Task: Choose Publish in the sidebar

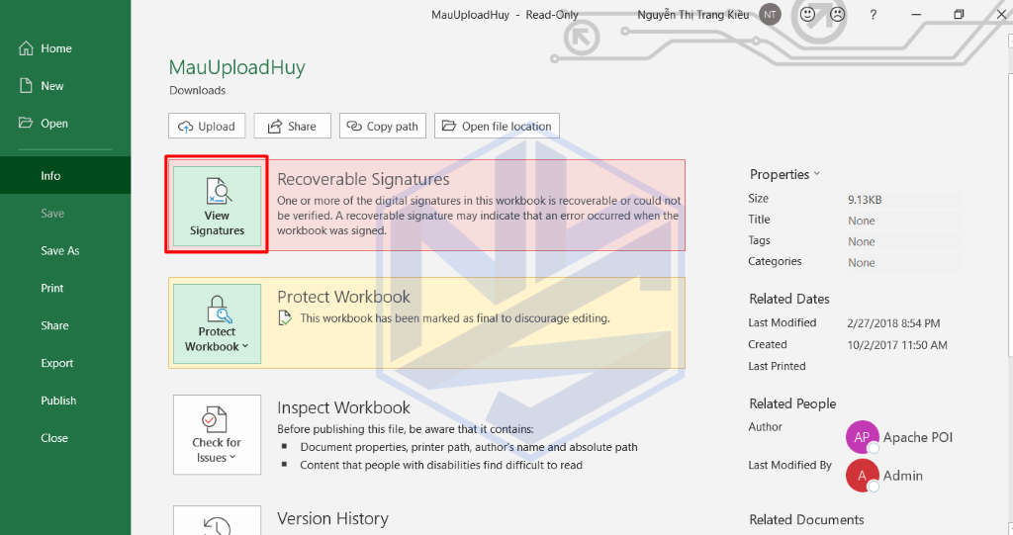Action: (x=65, y=401)
